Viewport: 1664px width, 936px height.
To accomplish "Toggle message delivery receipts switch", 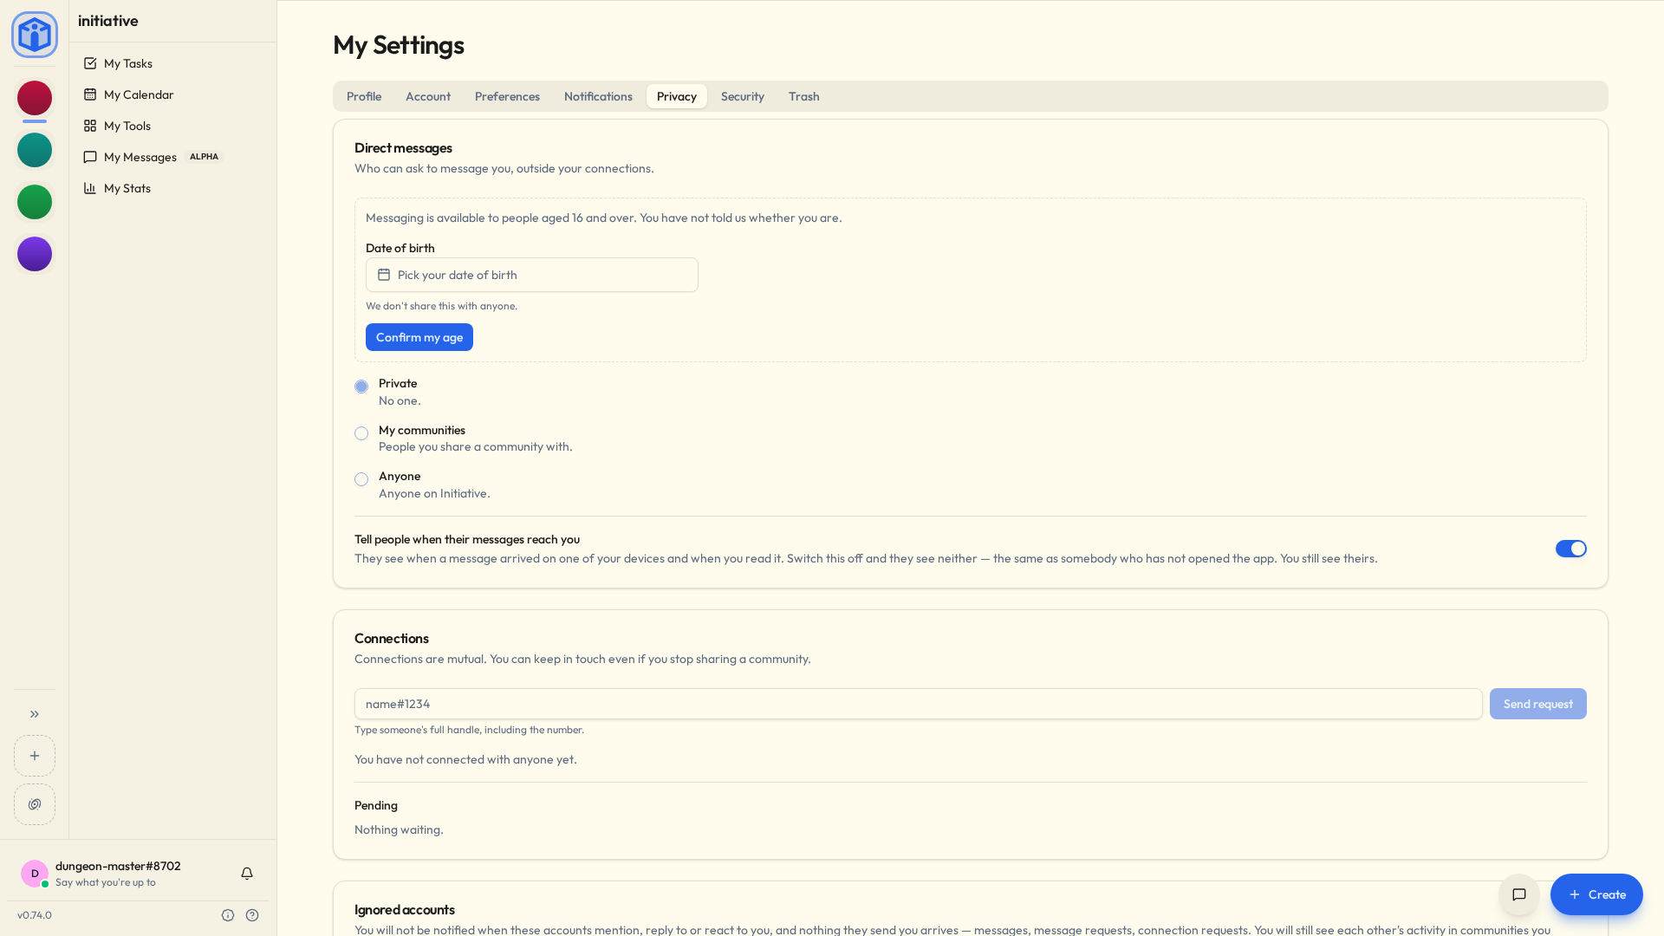I will [1570, 549].
